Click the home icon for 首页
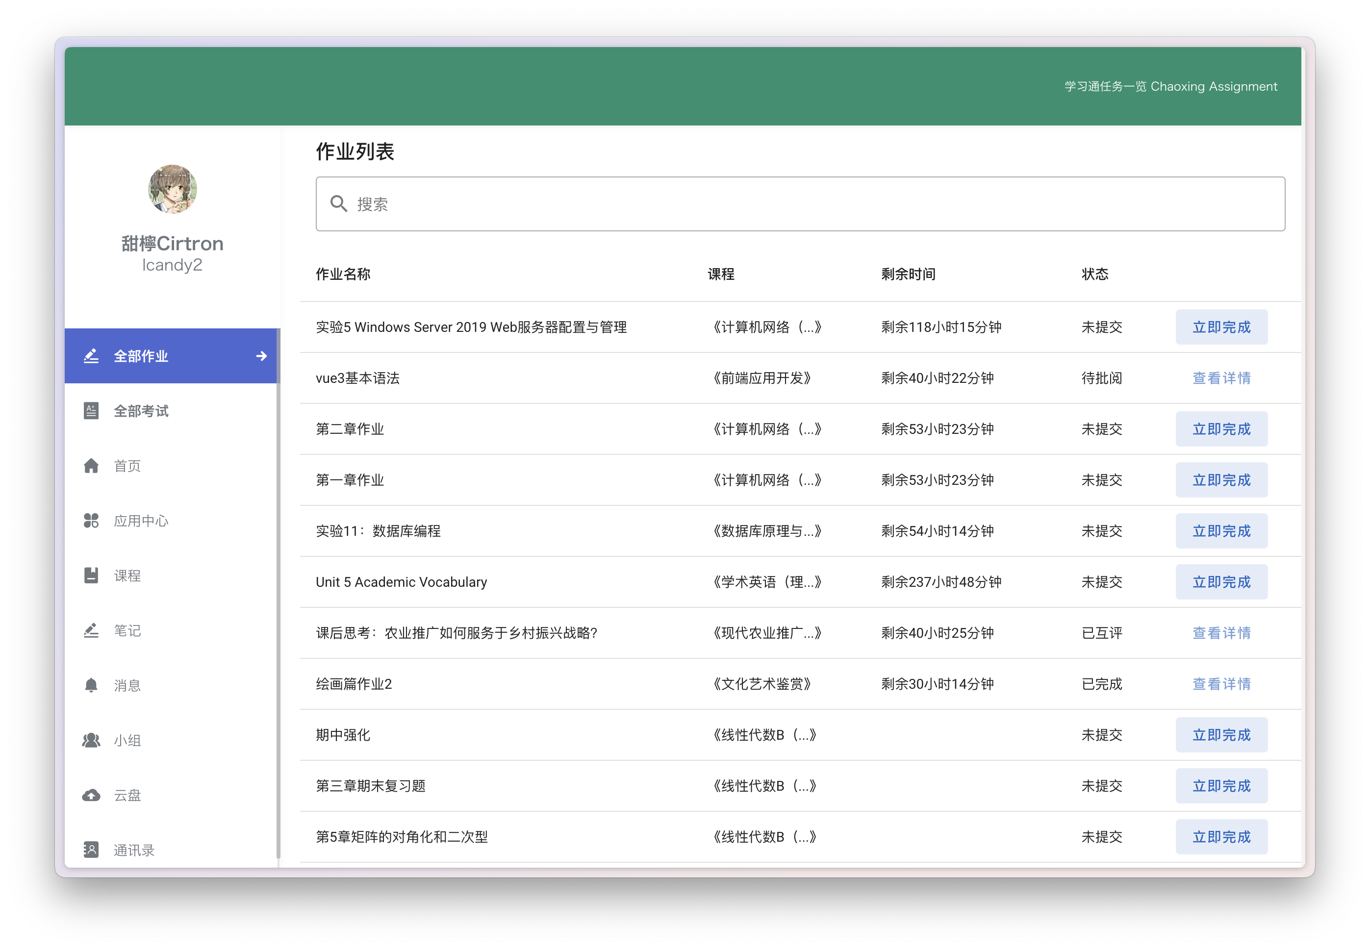The height and width of the screenshot is (950, 1370). 91,466
